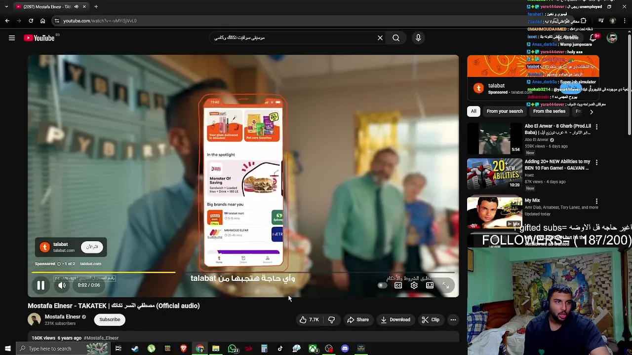Seek along the video progress bar
This screenshot has width=632, height=355.
pyautogui.click(x=243, y=272)
